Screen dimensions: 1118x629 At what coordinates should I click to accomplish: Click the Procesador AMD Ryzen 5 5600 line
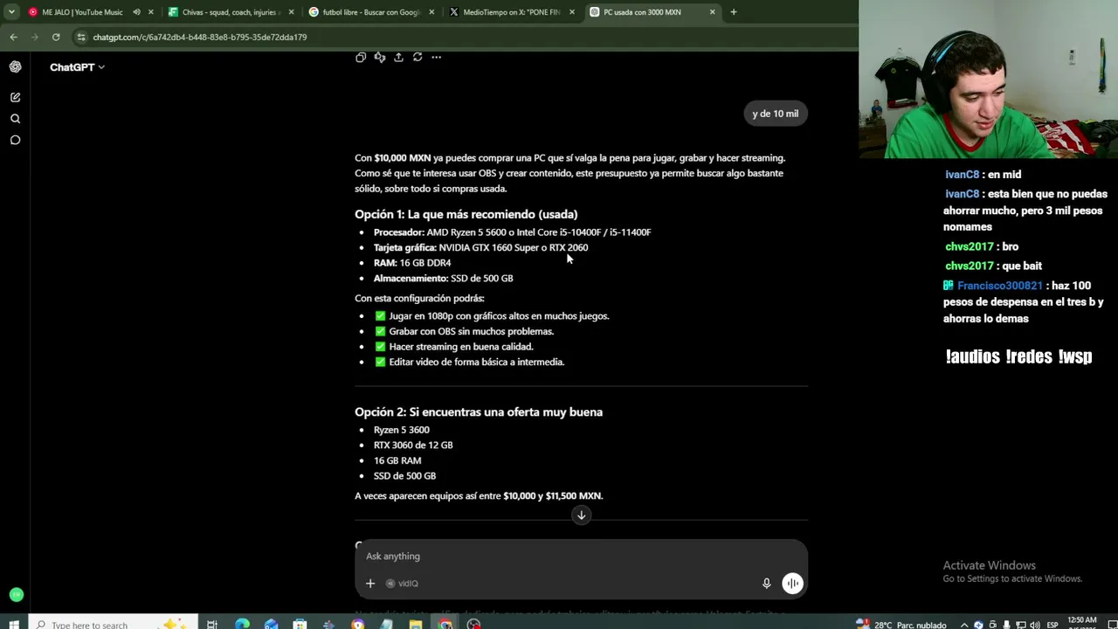click(x=512, y=232)
